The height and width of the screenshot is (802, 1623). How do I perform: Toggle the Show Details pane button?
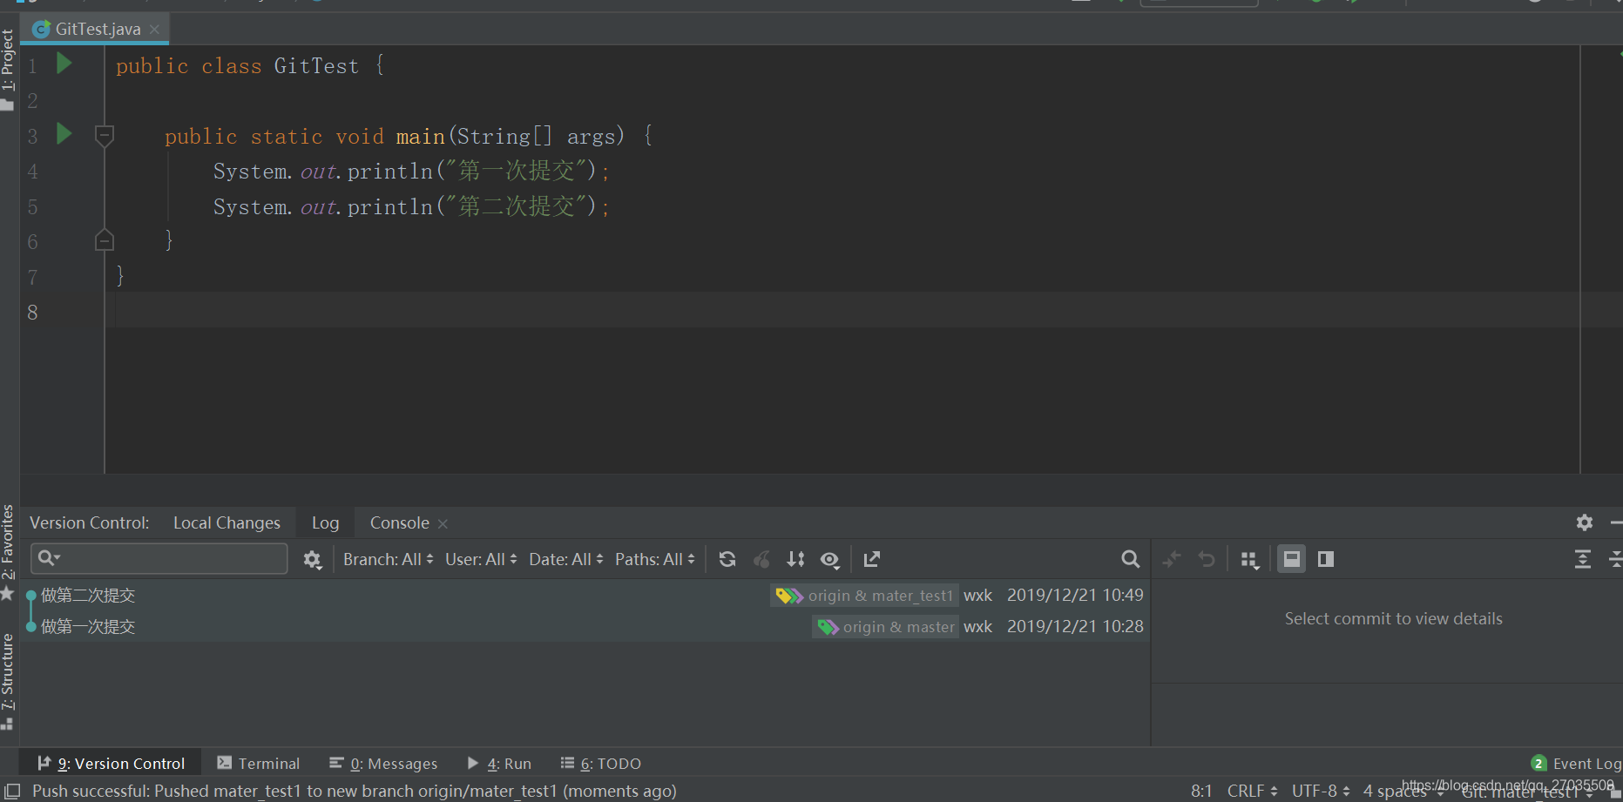(1291, 559)
